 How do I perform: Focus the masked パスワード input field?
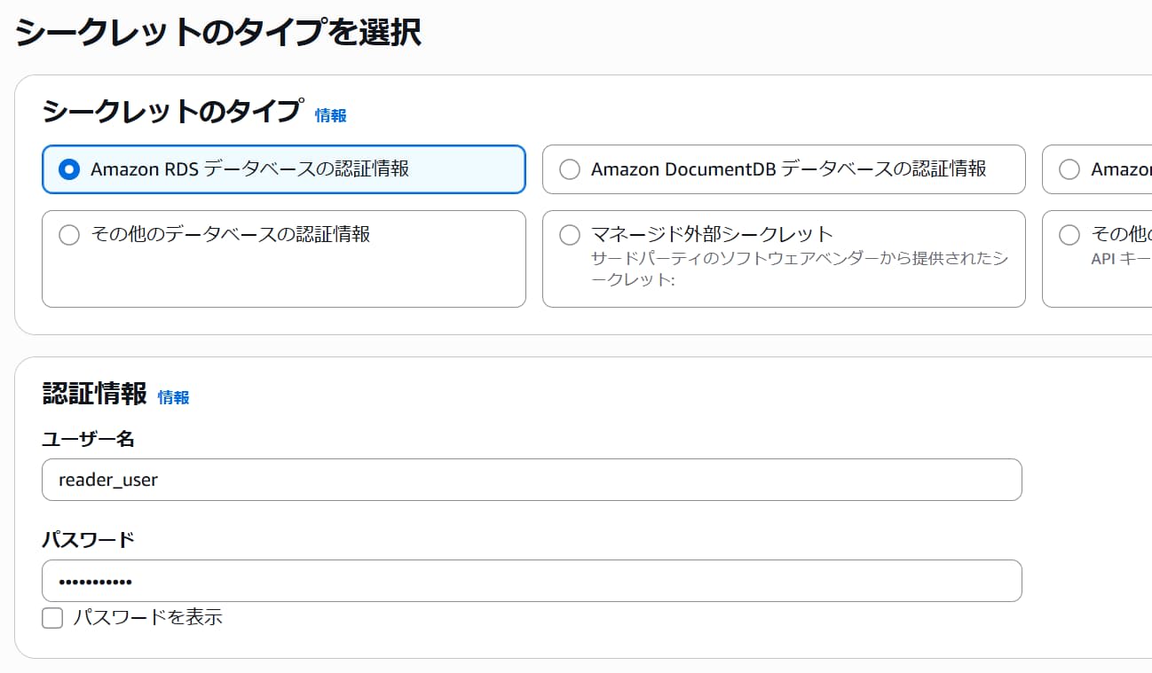[x=531, y=581]
